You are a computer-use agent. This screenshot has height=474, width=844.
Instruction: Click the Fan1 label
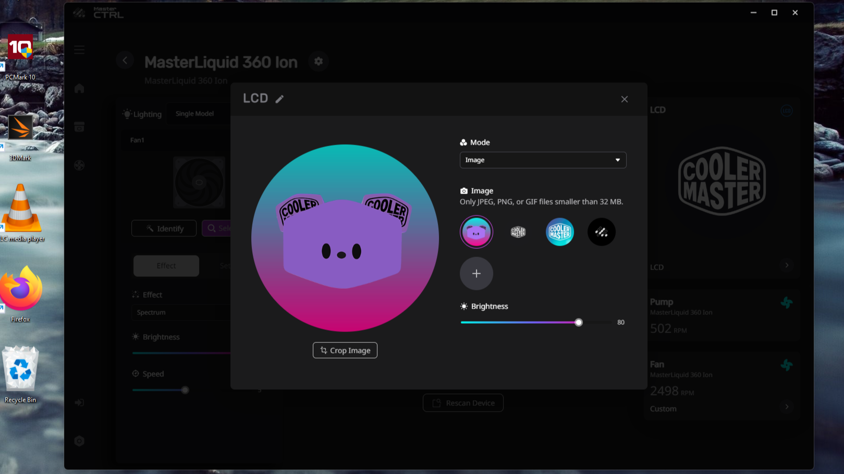pyautogui.click(x=137, y=140)
